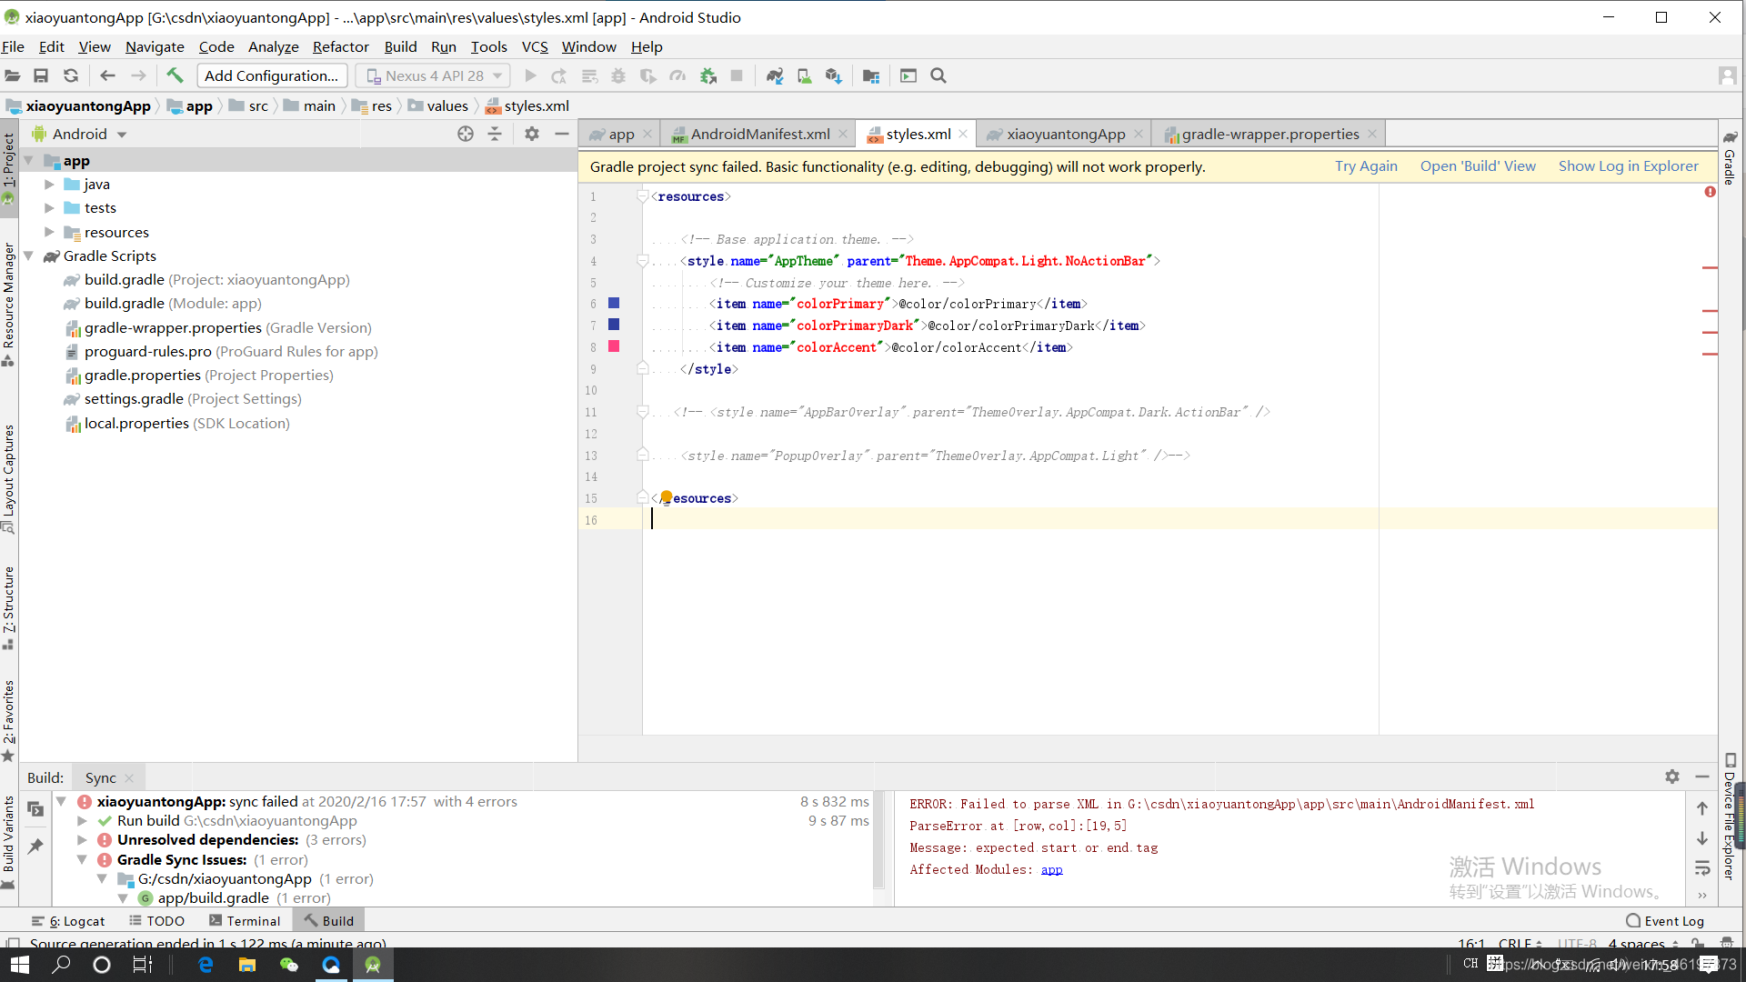Toggle the Pin Tab icon in Build panel
Screen dimensions: 1746x982
35,846
